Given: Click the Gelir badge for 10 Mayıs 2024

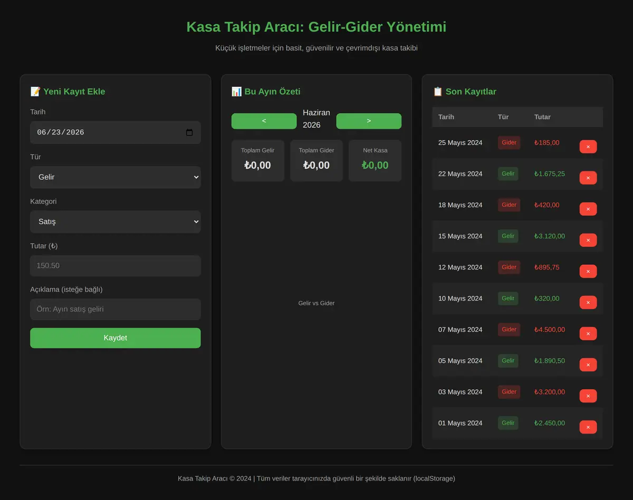Looking at the screenshot, I should (508, 298).
